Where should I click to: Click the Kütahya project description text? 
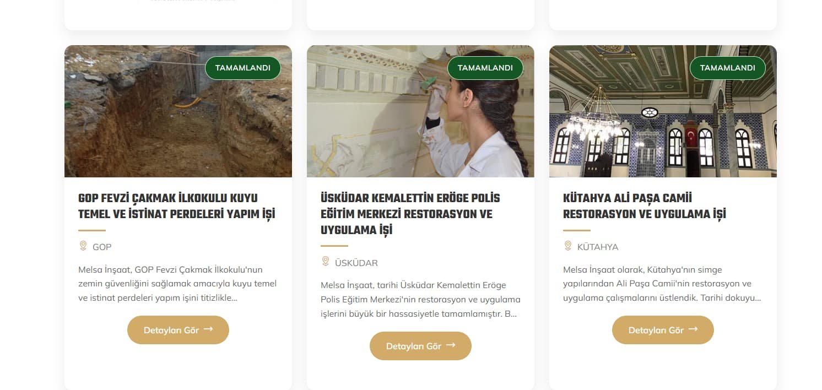pos(662,284)
